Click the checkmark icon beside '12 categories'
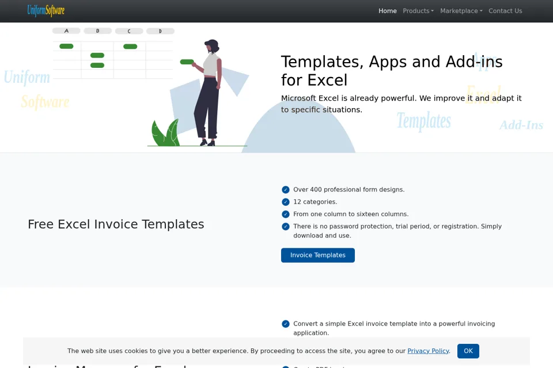The image size is (553, 368). [x=286, y=202]
